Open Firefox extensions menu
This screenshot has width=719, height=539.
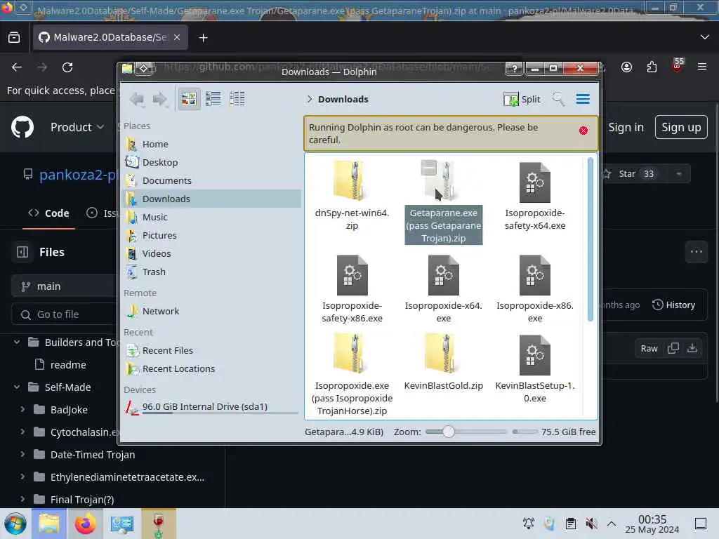click(652, 67)
